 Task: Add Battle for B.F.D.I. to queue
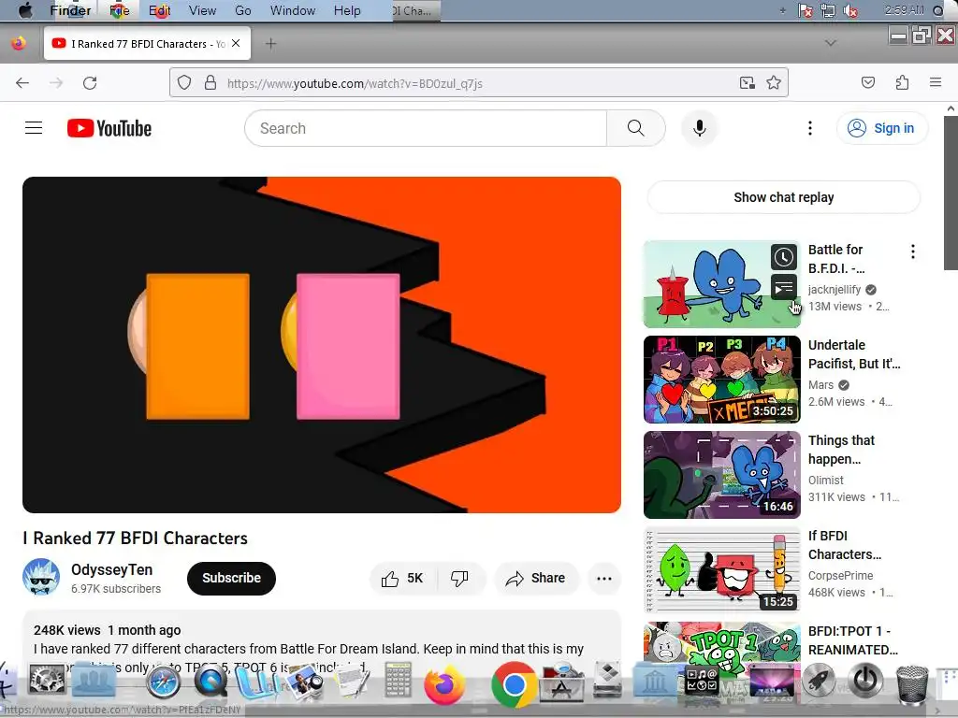point(784,287)
